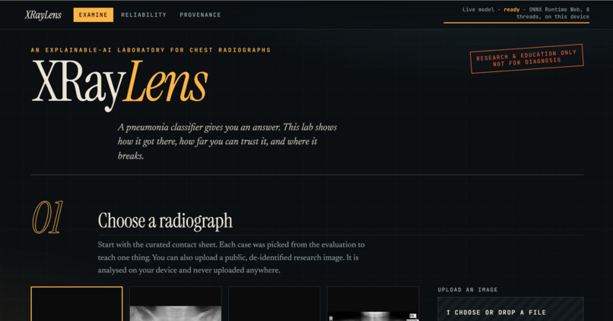This screenshot has height=321, width=613.
Task: Open the Provenance tab
Action: (200, 15)
